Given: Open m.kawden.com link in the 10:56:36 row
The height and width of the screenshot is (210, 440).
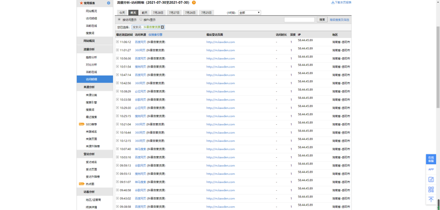Looking at the screenshot, I should click(220, 58).
